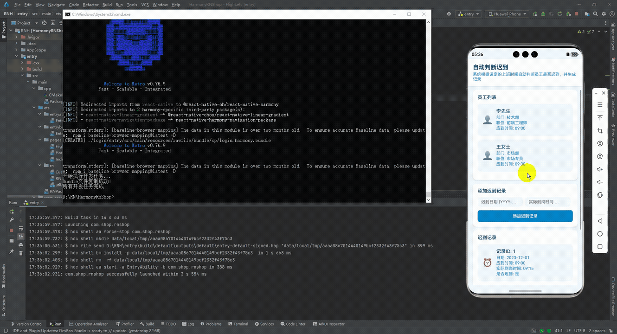
Task: Open the Huawei_Phone device dropdown
Action: (507, 14)
